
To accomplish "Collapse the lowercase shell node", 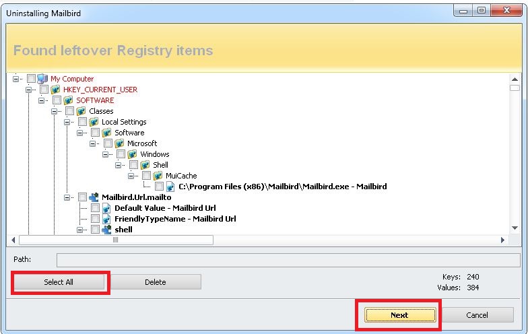I will [x=79, y=230].
